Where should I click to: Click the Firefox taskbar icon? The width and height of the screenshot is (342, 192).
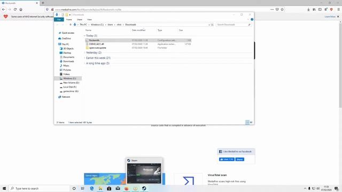[x=127, y=188]
